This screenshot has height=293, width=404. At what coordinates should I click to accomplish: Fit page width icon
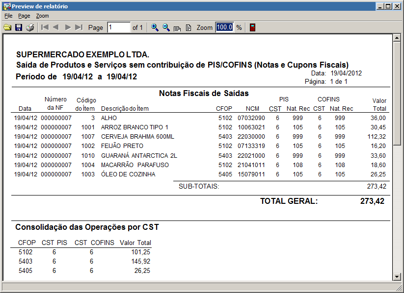(x=177, y=28)
